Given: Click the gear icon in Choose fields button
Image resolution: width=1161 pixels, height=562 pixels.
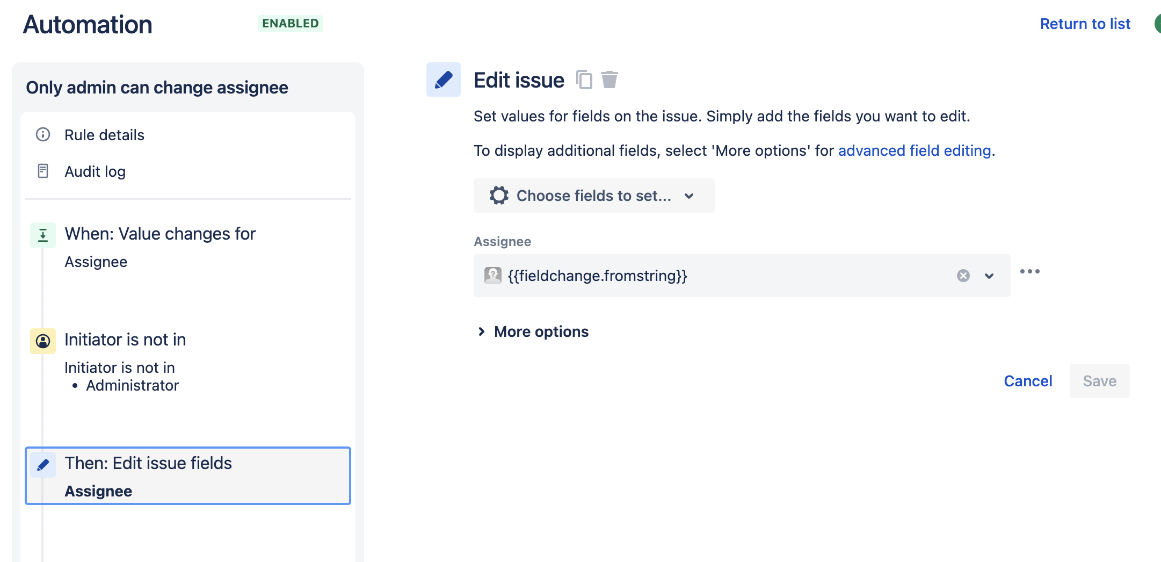Looking at the screenshot, I should [498, 195].
